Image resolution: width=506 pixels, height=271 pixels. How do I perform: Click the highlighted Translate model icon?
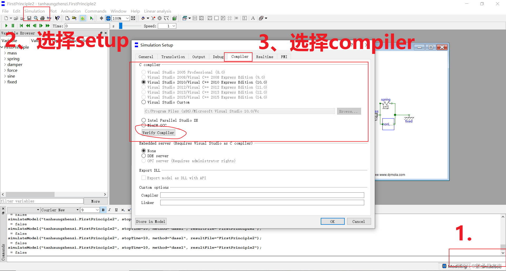click(x=83, y=18)
